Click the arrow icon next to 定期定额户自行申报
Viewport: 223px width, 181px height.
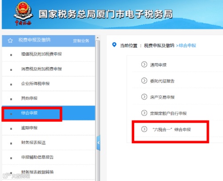click(144, 113)
